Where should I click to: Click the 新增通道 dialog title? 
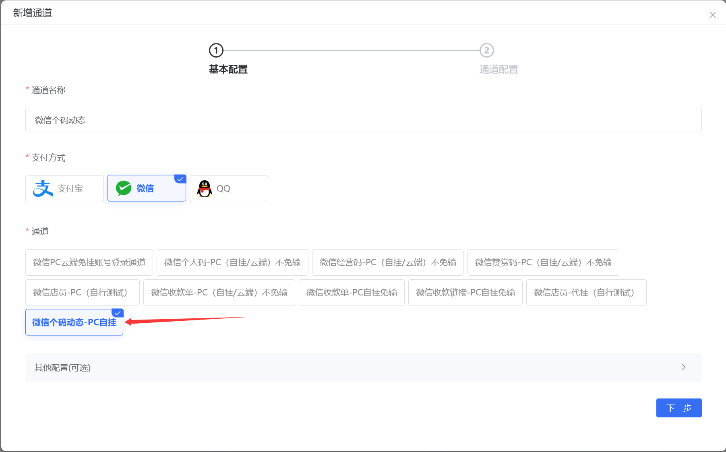(33, 13)
